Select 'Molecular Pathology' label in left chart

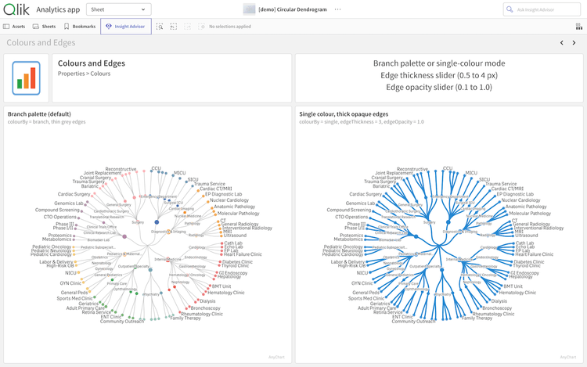click(239, 214)
